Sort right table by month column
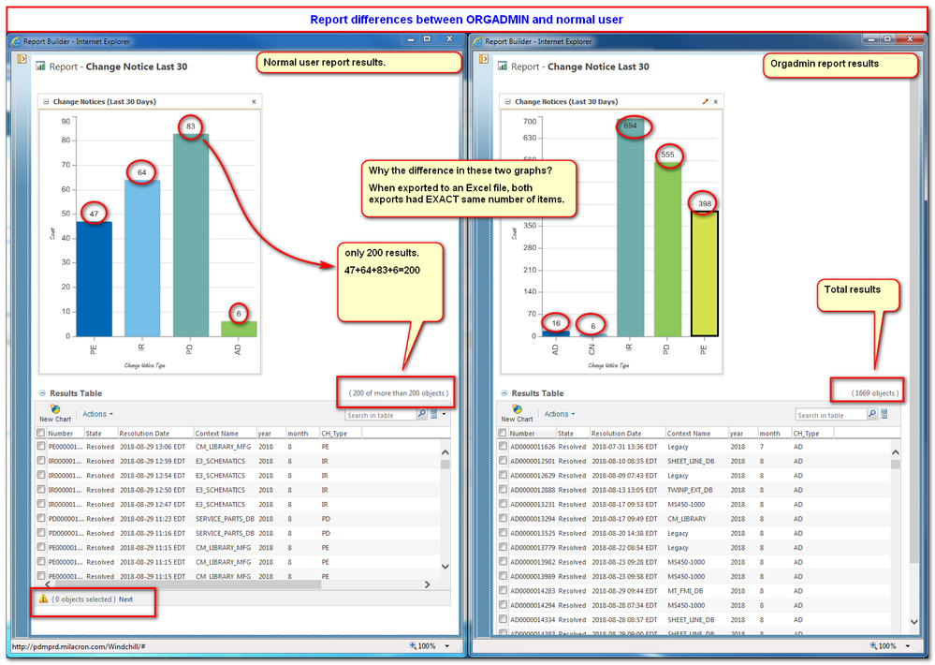The image size is (935, 665). pyautogui.click(x=770, y=434)
